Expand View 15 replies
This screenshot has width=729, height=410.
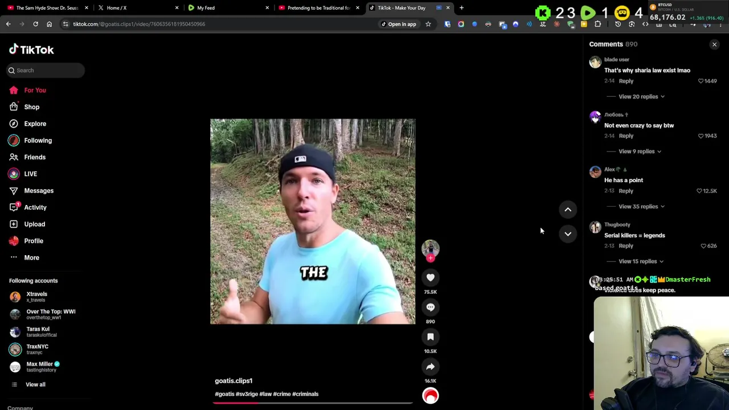[x=641, y=261]
